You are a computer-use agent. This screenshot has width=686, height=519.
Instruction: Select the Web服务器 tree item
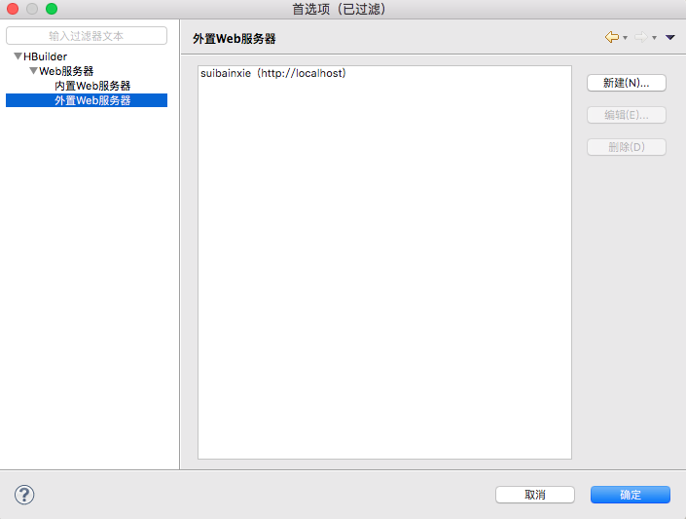pos(66,71)
